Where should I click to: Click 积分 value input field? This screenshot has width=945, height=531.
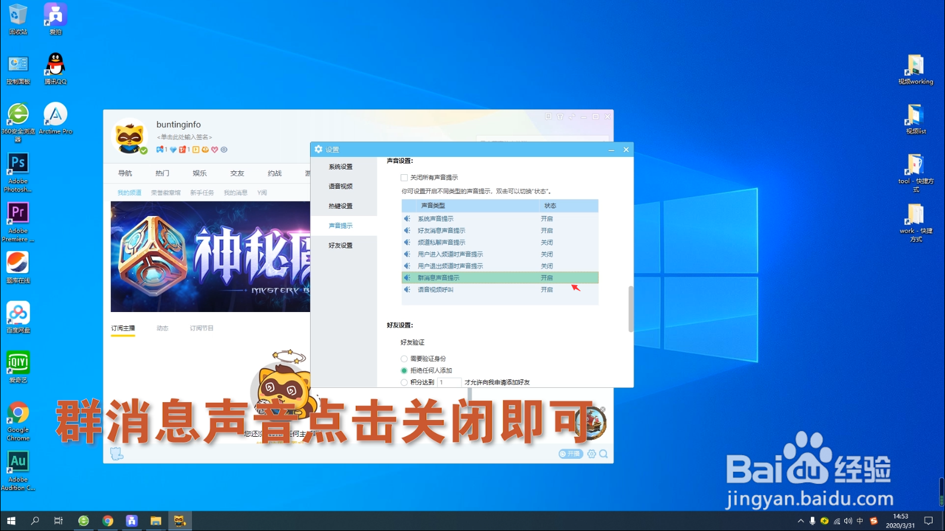click(450, 382)
